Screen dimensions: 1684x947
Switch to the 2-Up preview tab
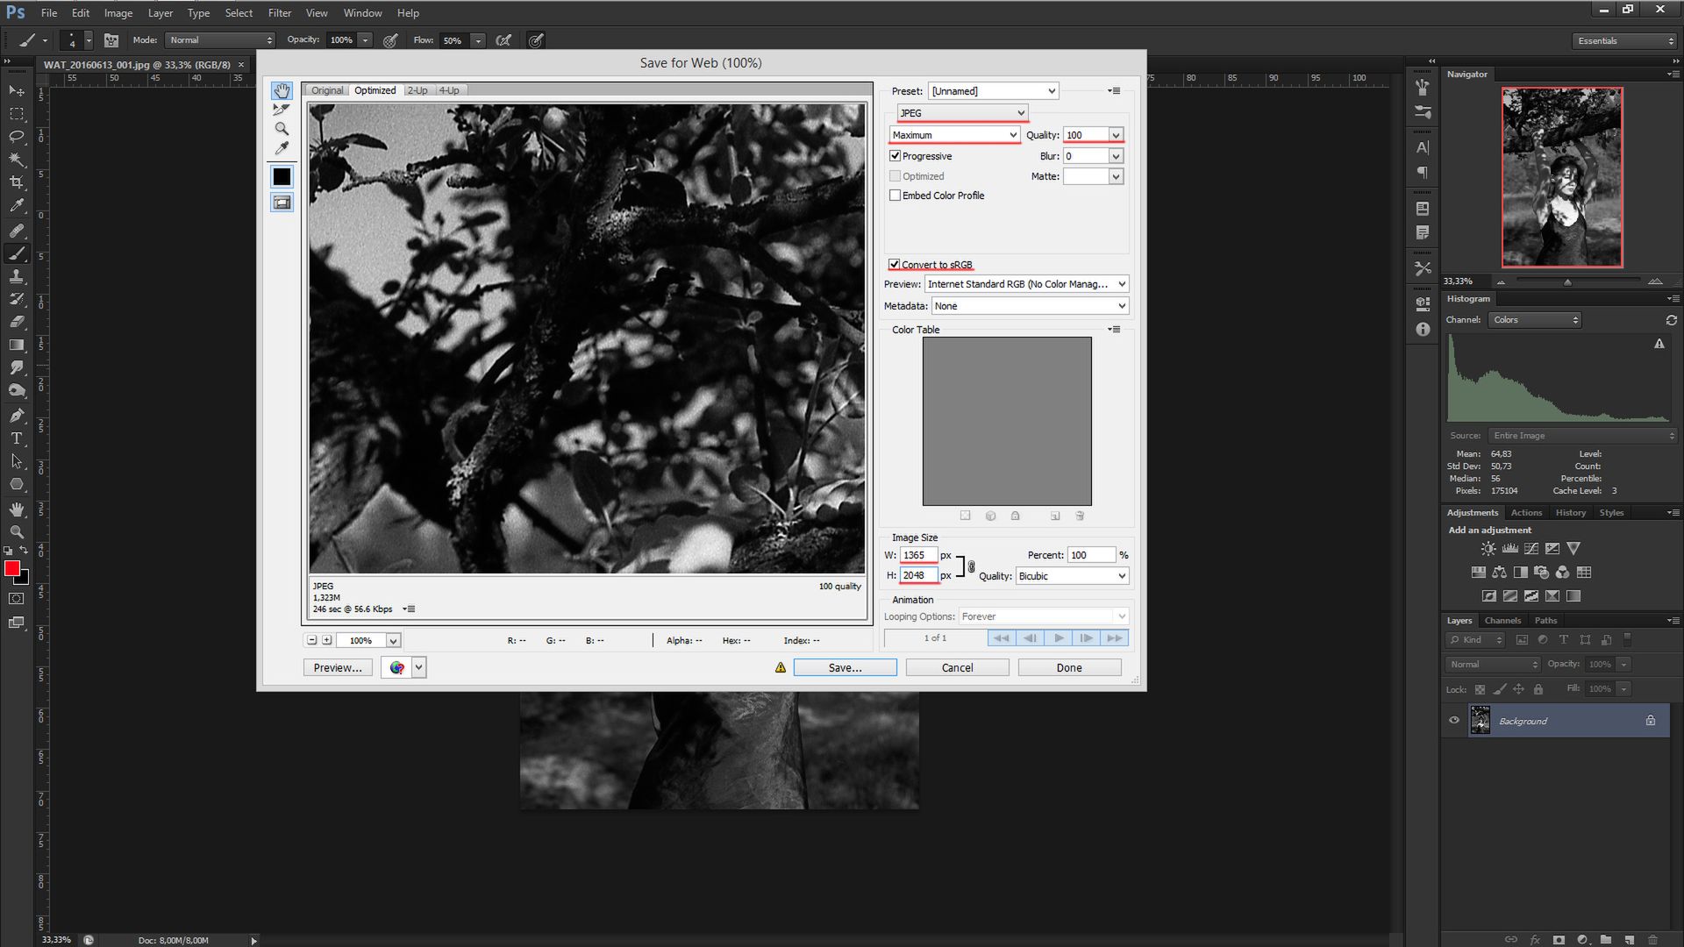coord(417,90)
